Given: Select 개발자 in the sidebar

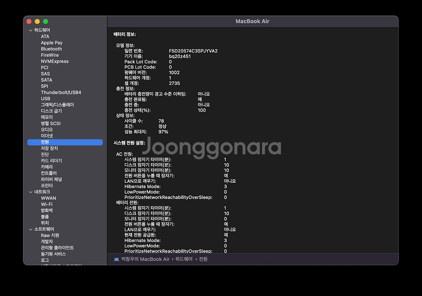Looking at the screenshot, I should coord(47,242).
